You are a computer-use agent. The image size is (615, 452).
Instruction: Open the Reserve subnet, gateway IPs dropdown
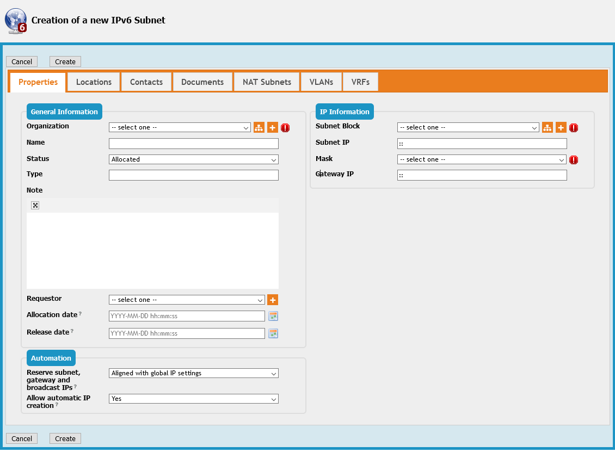(193, 373)
